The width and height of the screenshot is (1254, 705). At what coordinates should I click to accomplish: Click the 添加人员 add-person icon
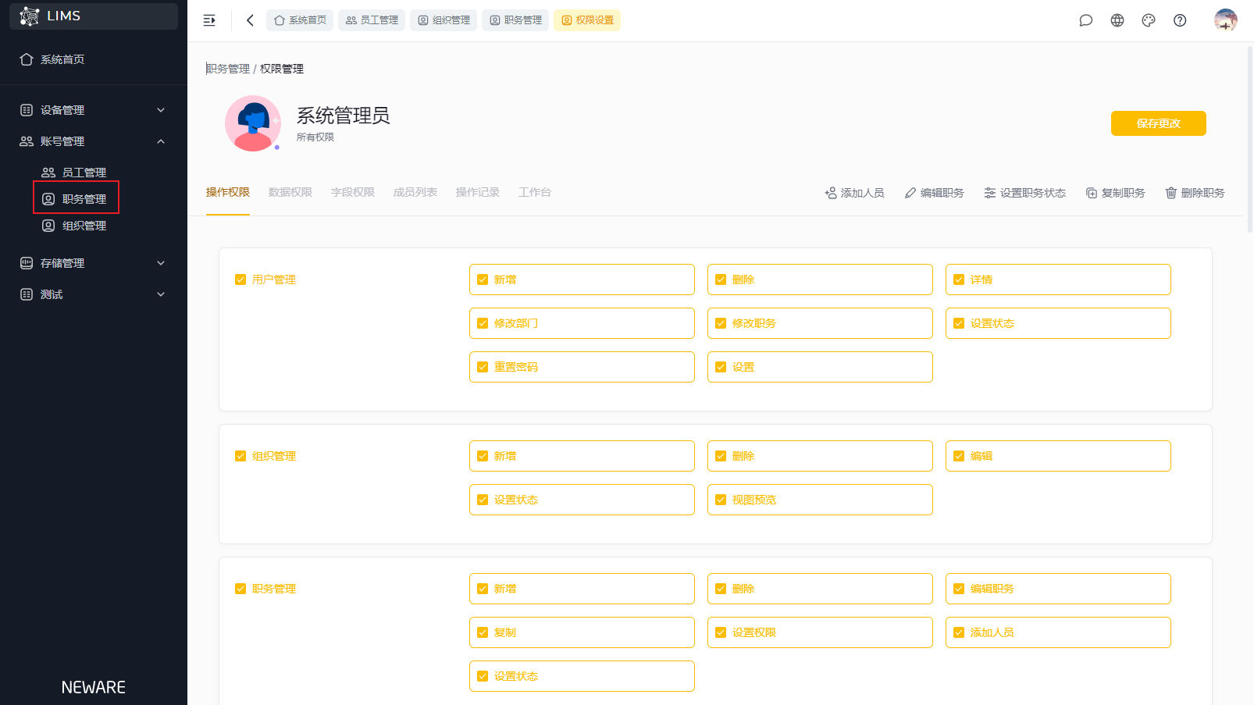[831, 193]
